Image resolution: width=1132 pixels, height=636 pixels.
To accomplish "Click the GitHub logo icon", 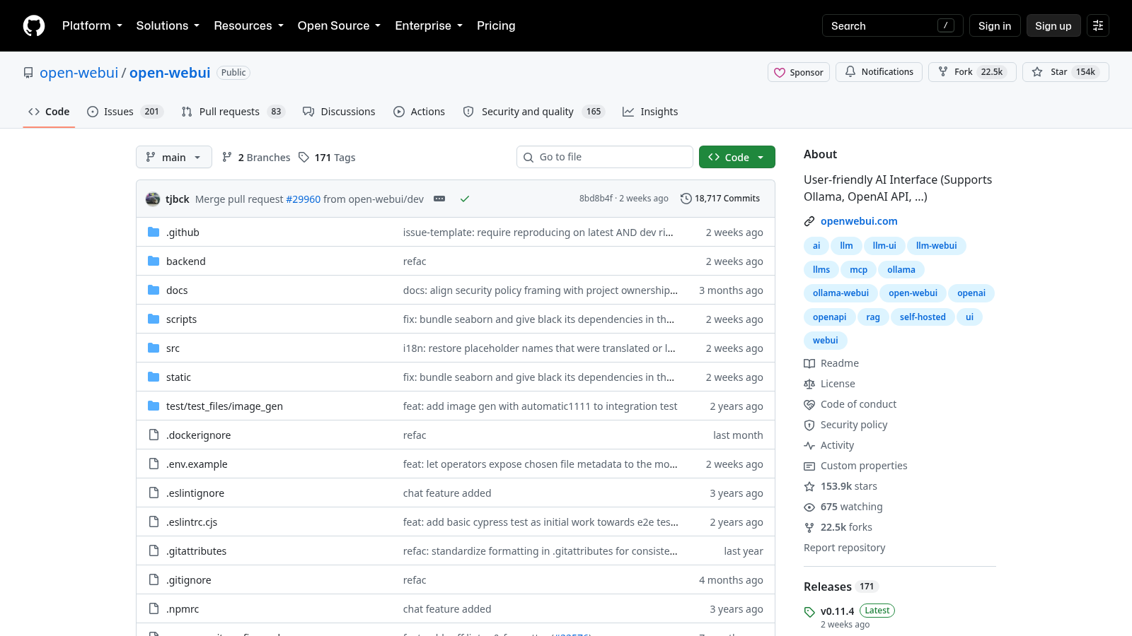I will pos(34,25).
